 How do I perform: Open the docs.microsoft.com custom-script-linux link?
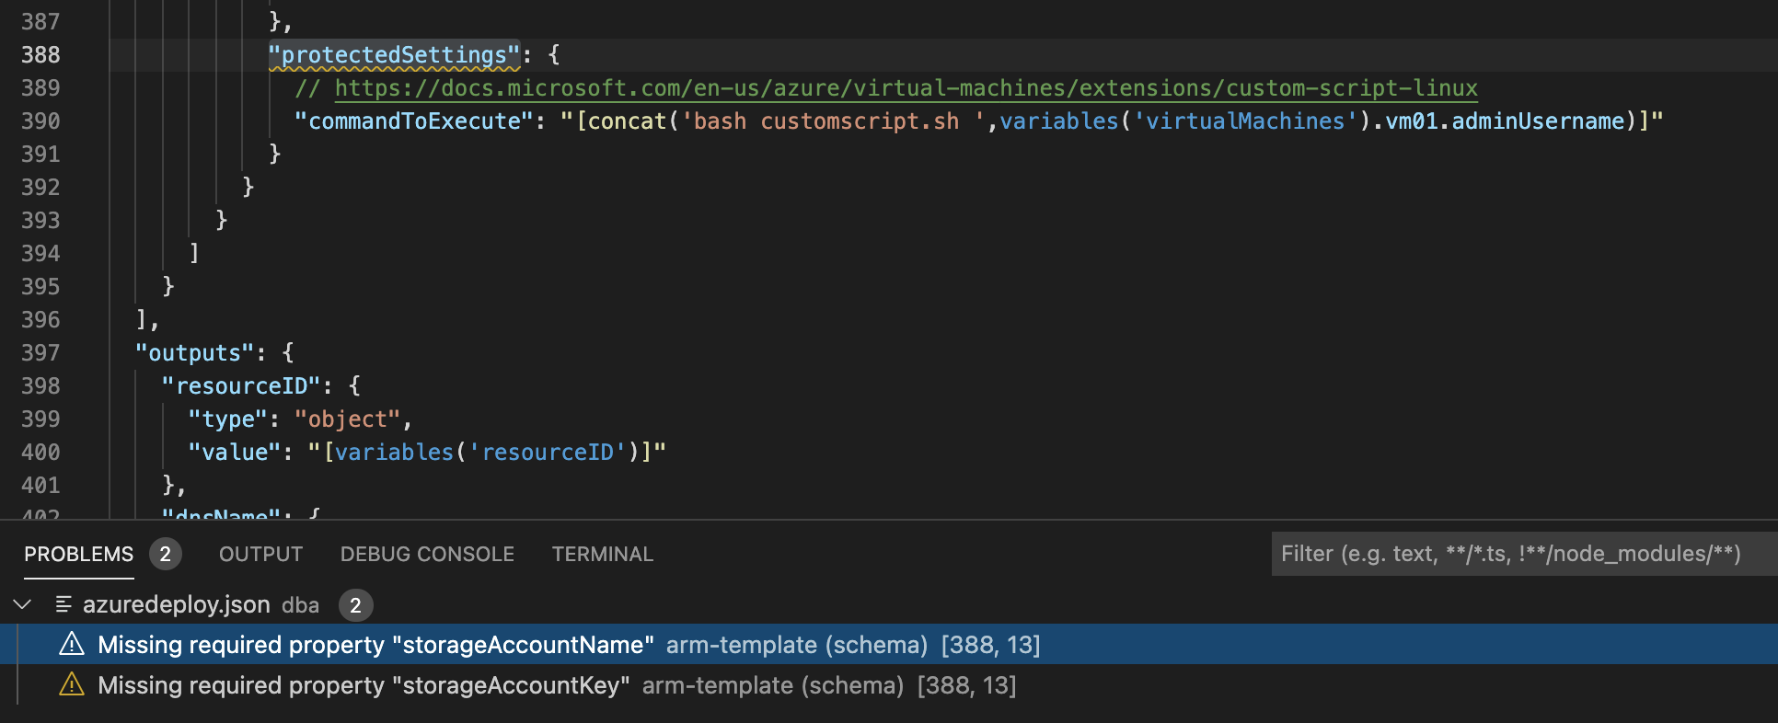(906, 88)
